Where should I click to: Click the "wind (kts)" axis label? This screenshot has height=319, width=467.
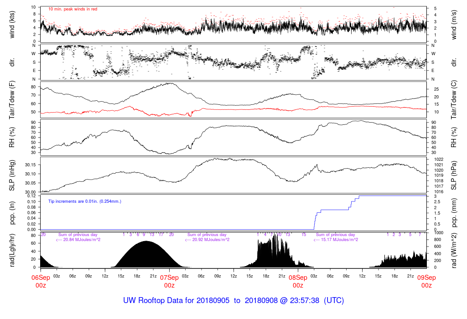point(12,25)
